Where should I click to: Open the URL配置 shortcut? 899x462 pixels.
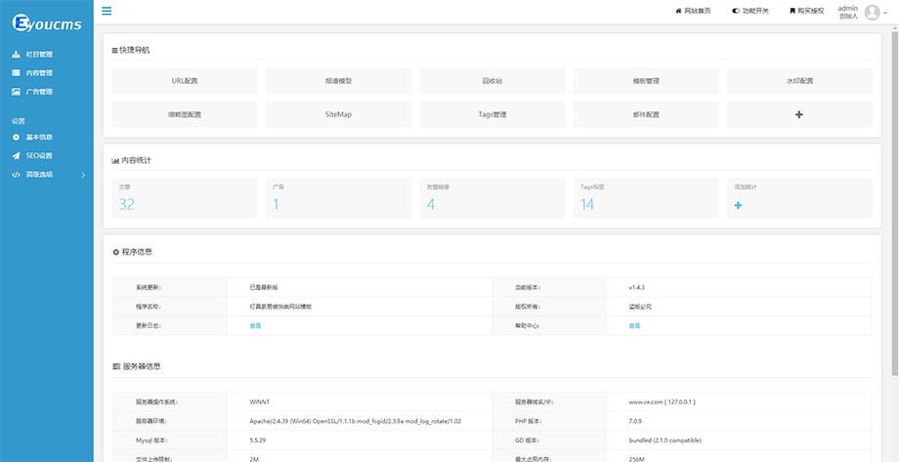184,81
